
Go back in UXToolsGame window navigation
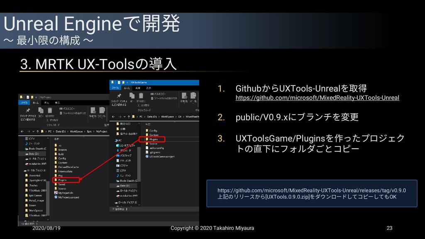pyautogui.click(x=114, y=117)
